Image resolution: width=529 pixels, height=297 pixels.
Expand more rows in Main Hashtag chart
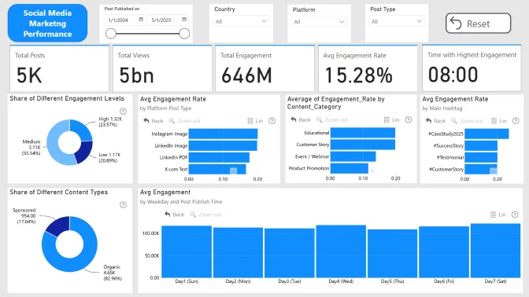tap(494, 171)
